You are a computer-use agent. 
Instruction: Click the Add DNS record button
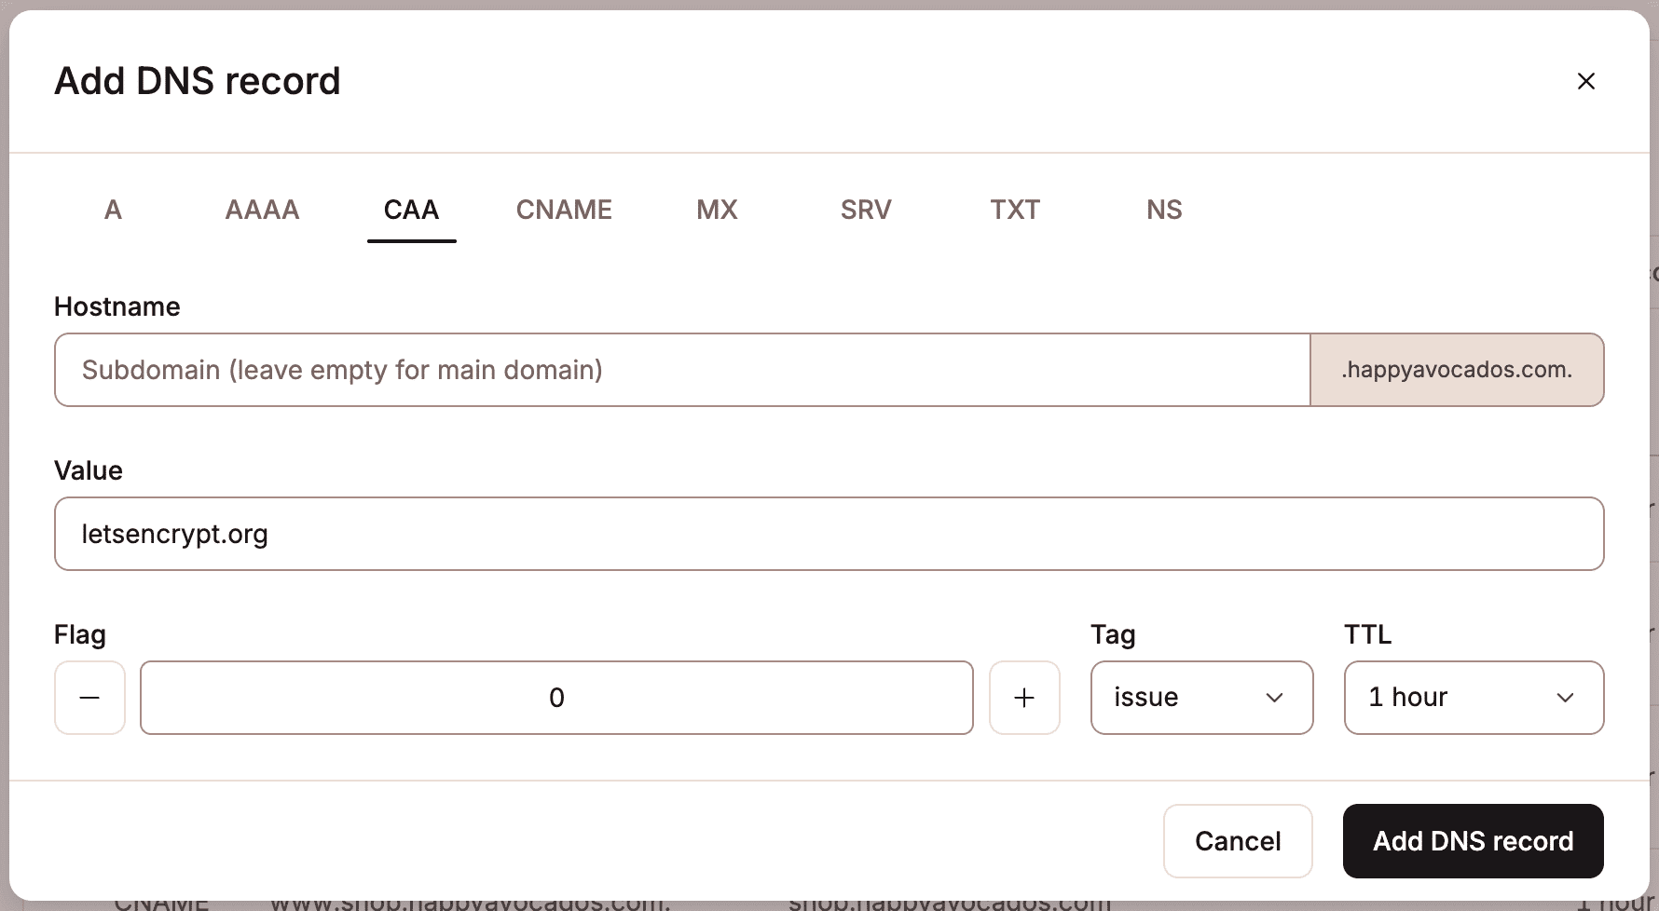pos(1472,841)
